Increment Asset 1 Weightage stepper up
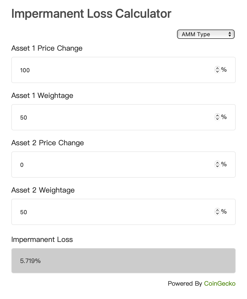This screenshot has height=299, width=247. point(217,115)
